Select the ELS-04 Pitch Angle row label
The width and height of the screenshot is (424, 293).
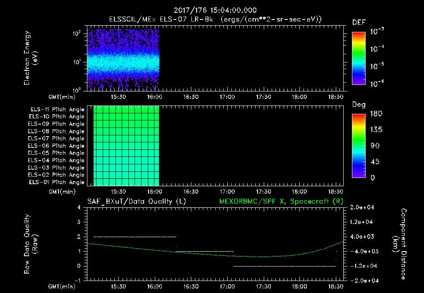56,160
